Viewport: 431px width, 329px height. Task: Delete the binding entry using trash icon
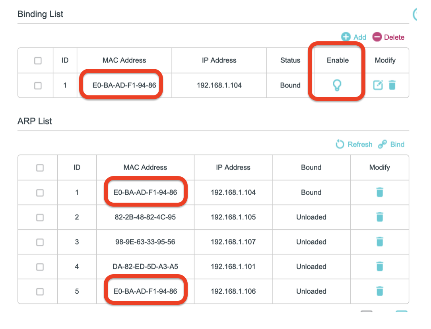point(392,85)
